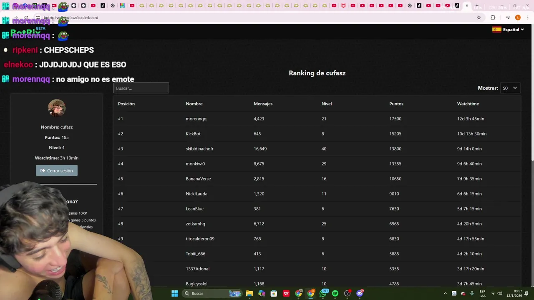Open the clock showing 00:57
The width and height of the screenshot is (534, 300).
514,293
